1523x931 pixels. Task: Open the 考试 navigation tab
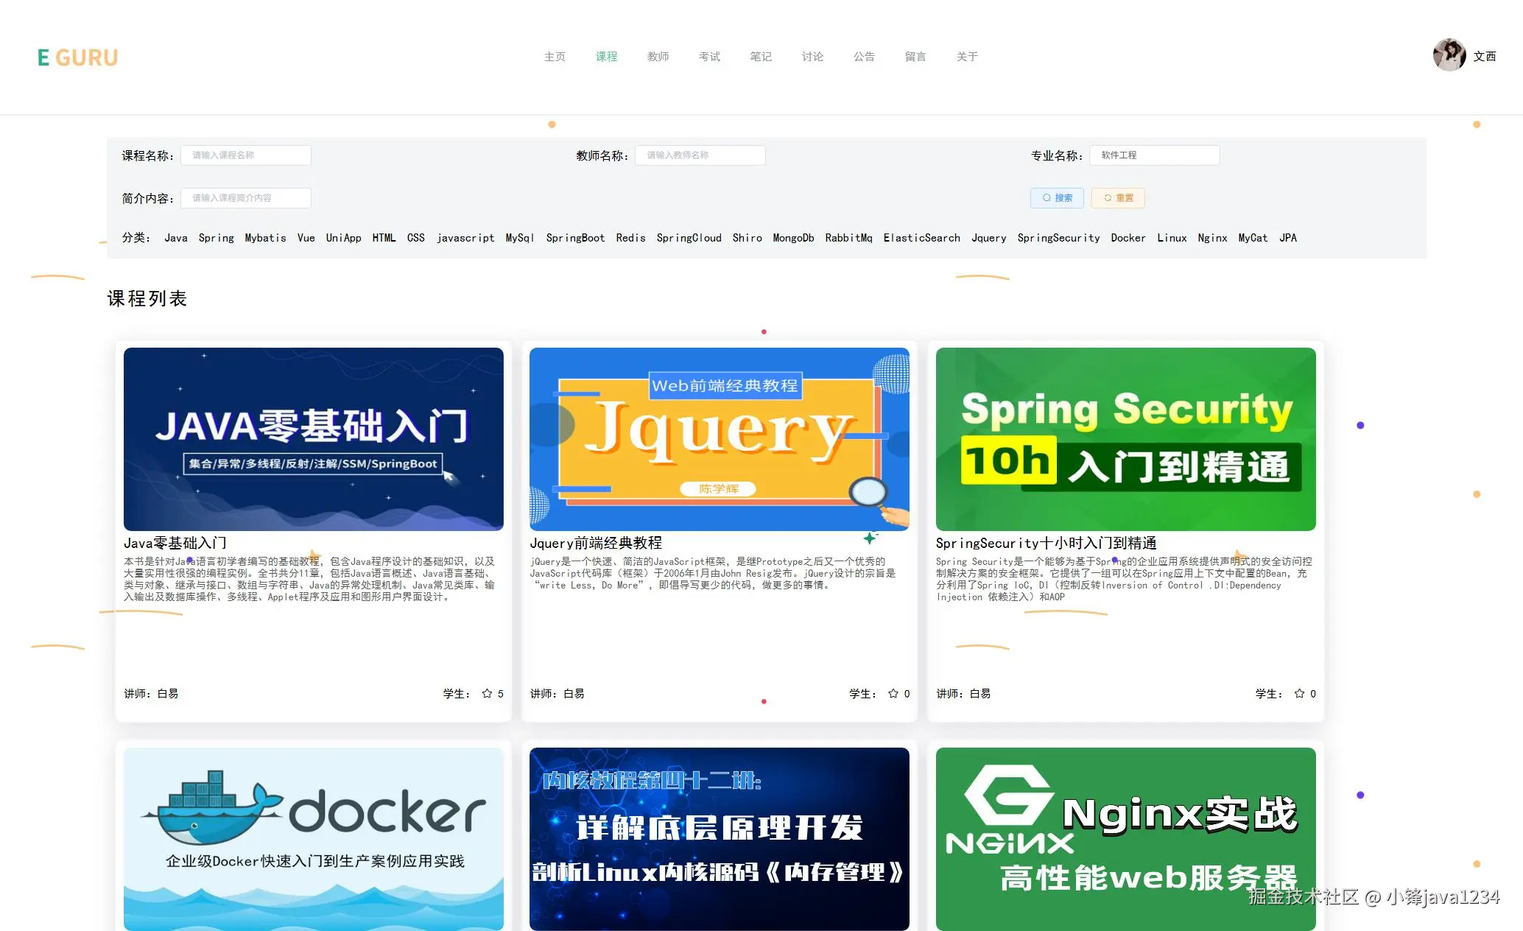pyautogui.click(x=709, y=57)
